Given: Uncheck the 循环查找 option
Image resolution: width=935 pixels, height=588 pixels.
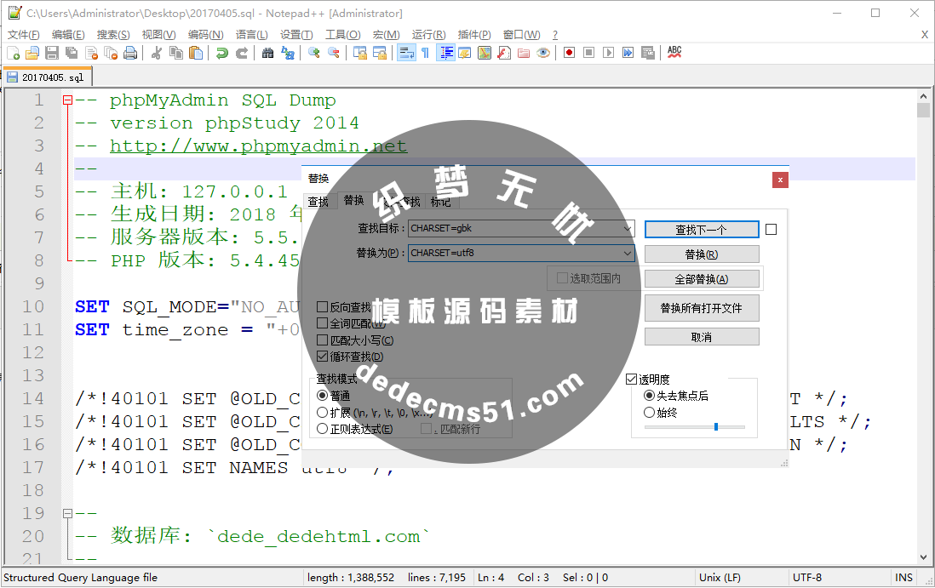Looking at the screenshot, I should click(322, 356).
